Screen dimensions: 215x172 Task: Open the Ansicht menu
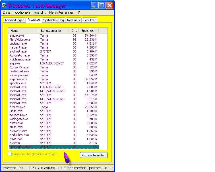(x=40, y=12)
